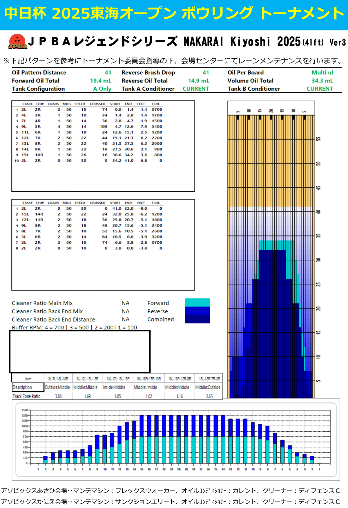
Task: Click CURRENT beside Tank B Conditioner
Action: tap(320, 89)
